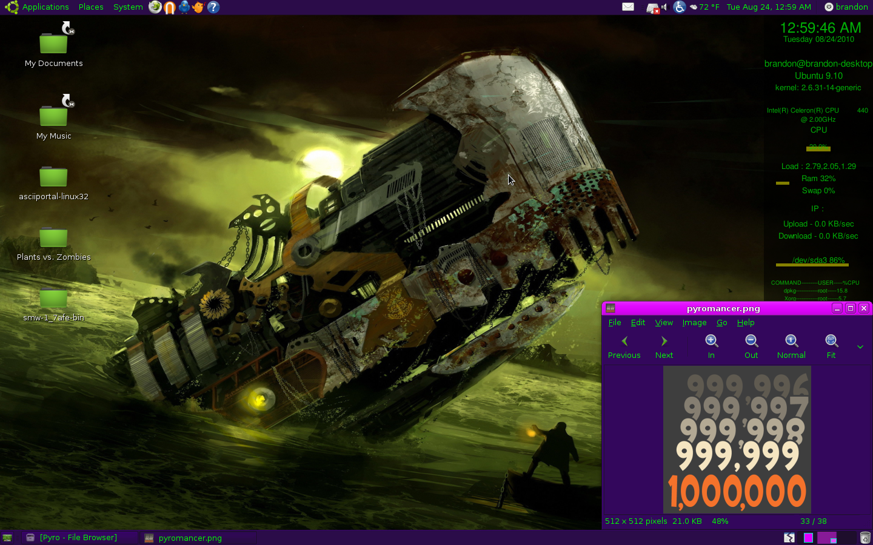Open the volume speaker control

pyautogui.click(x=664, y=7)
